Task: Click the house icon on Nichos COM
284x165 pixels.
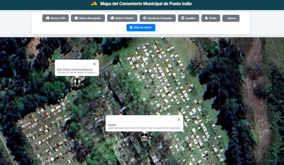Action: click(48, 18)
